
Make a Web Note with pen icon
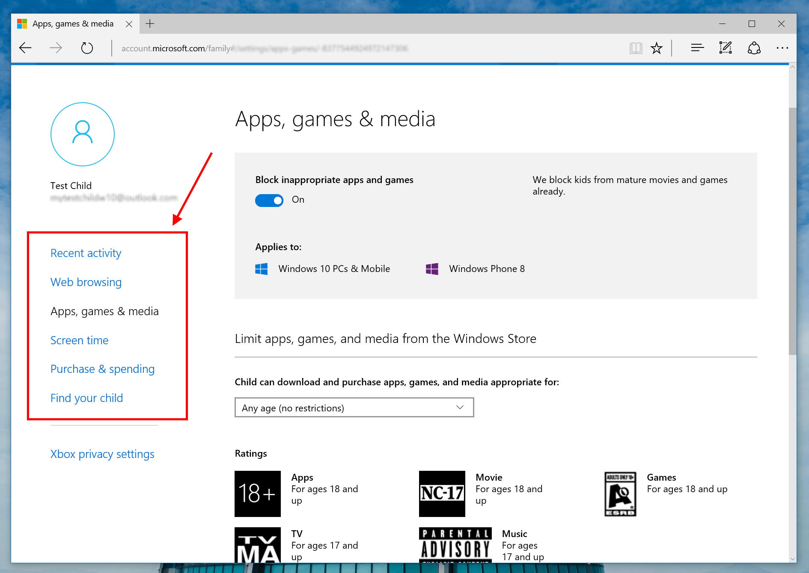[726, 48]
